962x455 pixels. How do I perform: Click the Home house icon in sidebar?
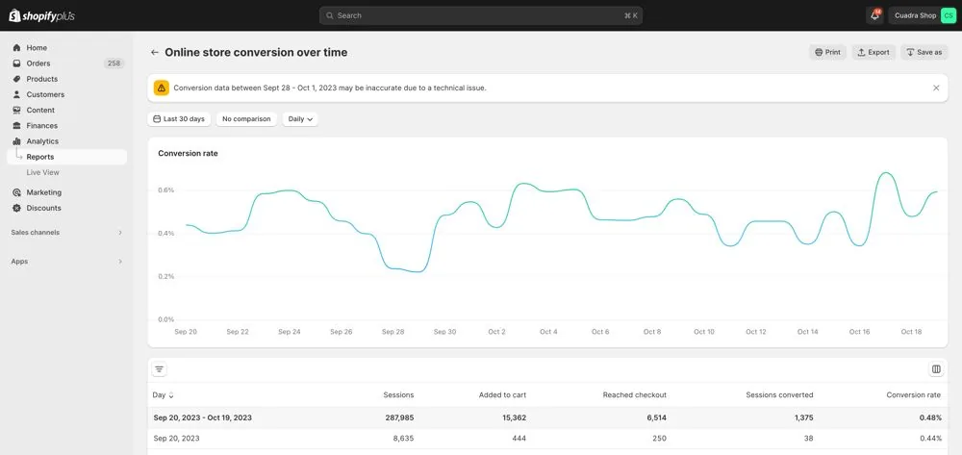16,48
